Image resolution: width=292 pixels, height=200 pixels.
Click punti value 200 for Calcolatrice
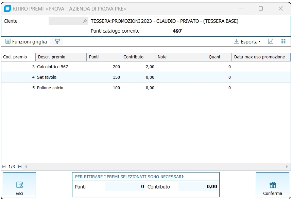click(116, 67)
